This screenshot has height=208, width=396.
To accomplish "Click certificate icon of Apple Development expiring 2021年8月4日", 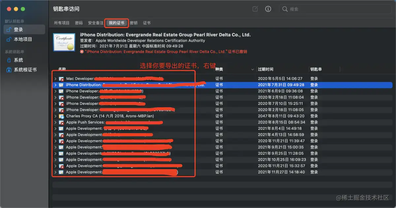I will click(x=61, y=129).
